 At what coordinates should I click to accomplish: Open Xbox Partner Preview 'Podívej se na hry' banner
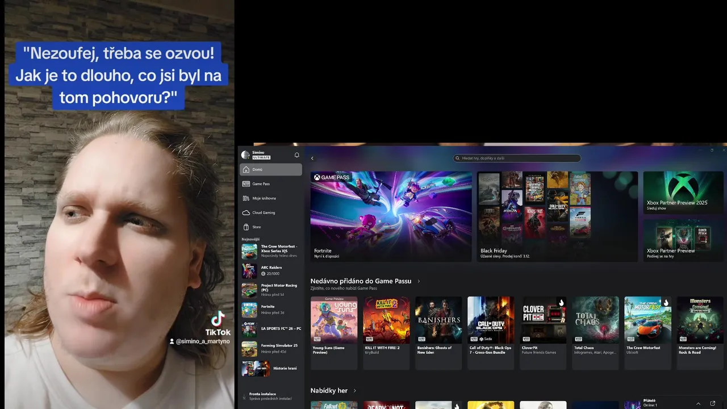click(683, 240)
